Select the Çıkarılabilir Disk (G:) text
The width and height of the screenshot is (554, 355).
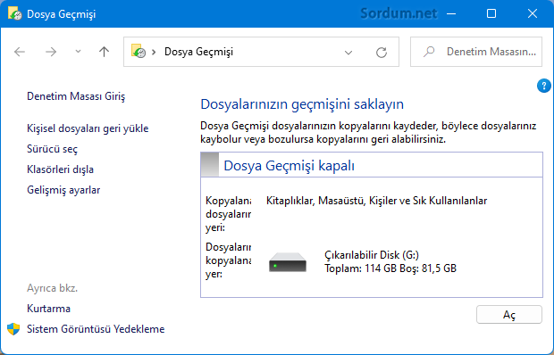(372, 255)
